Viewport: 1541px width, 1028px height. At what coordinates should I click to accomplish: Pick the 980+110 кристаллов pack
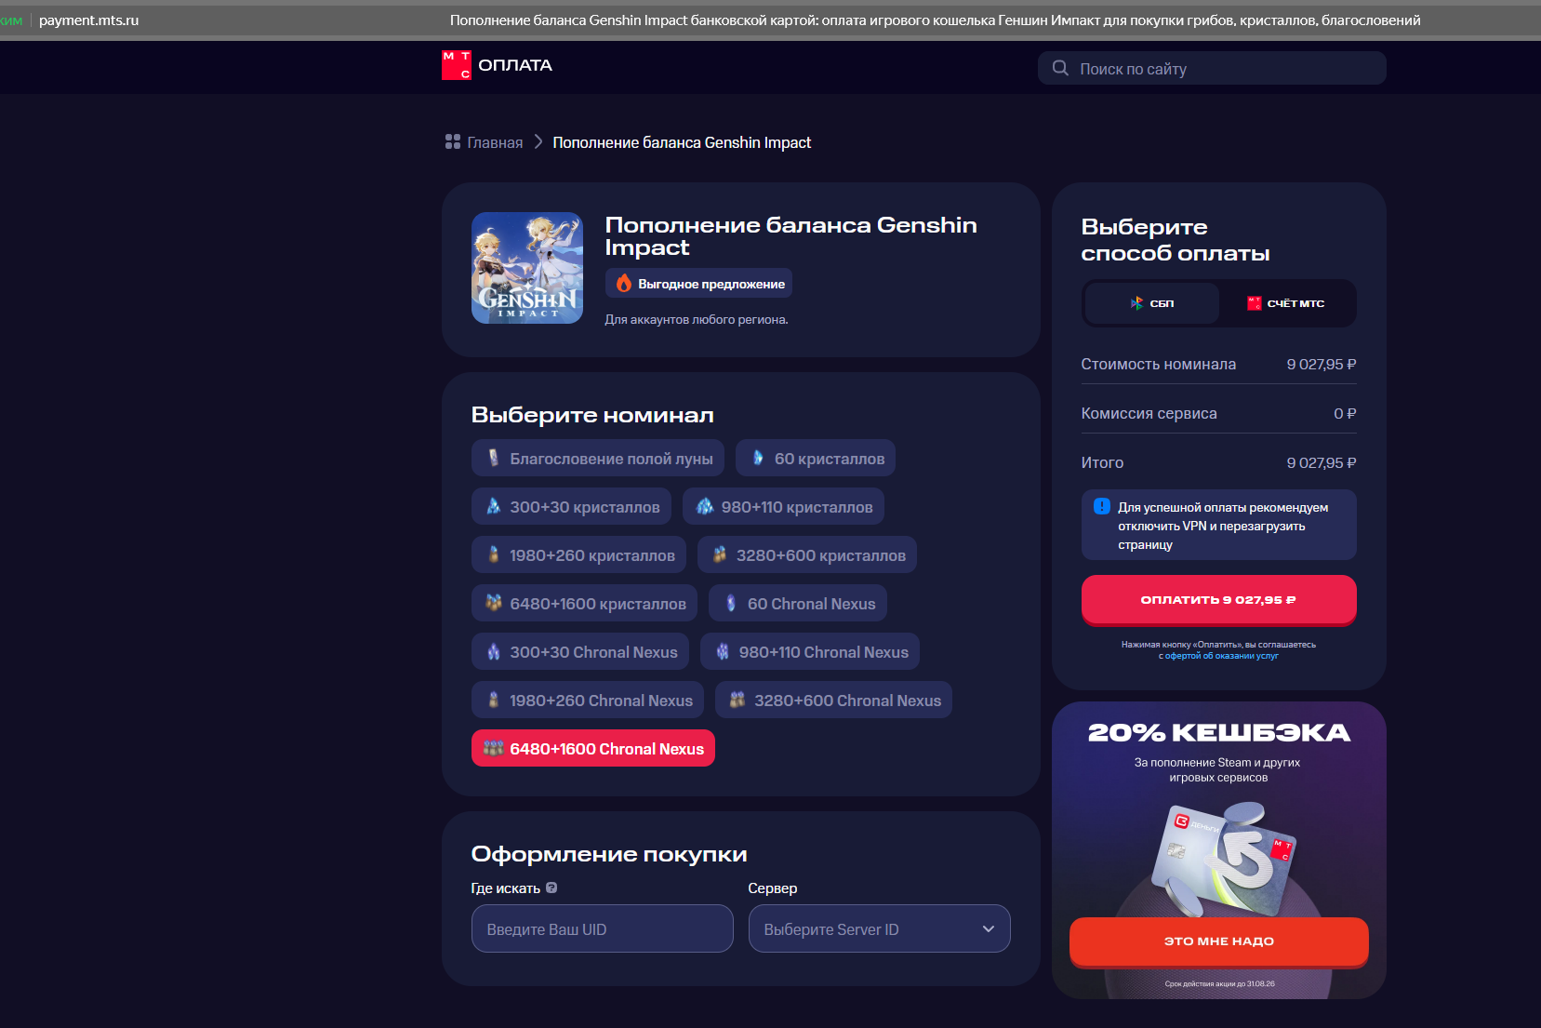click(x=783, y=506)
